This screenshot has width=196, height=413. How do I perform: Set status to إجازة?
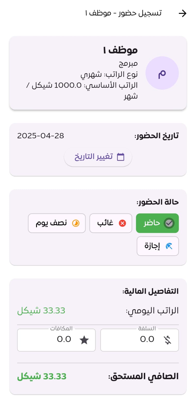click(158, 246)
